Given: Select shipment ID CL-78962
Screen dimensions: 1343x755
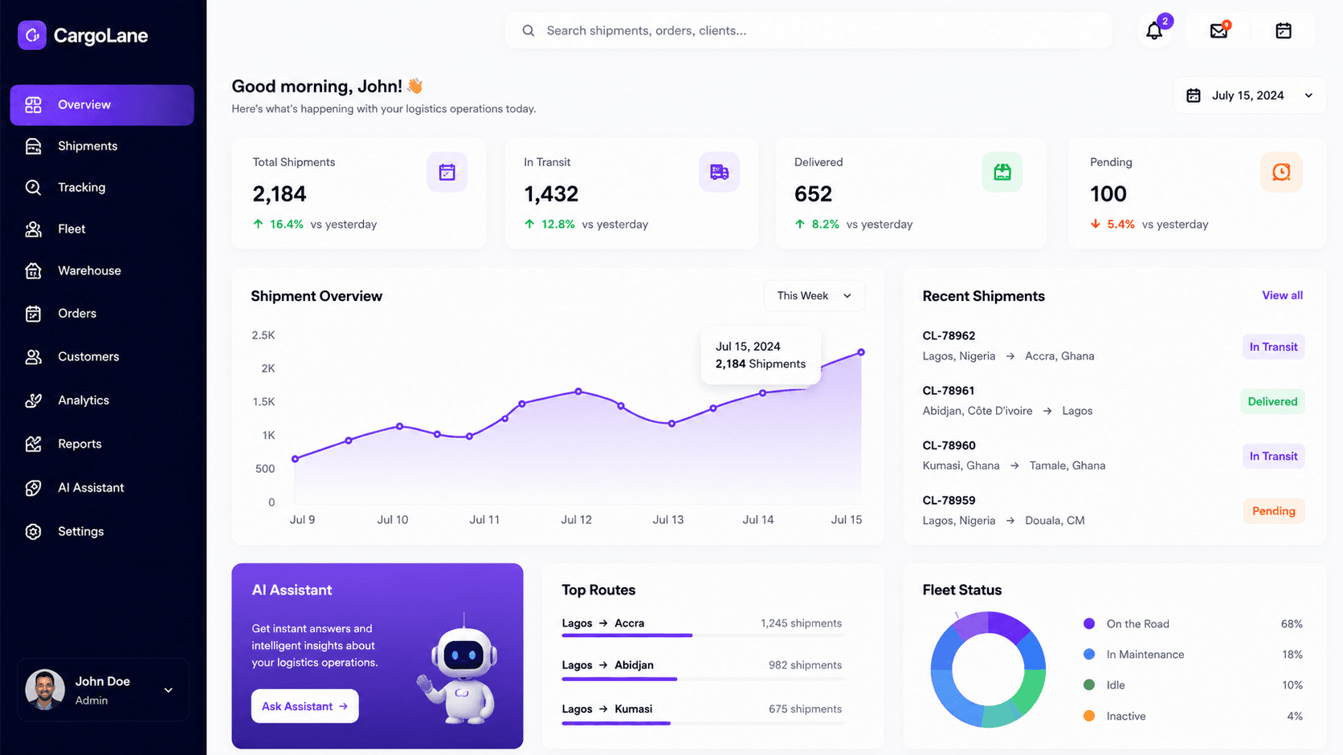Looking at the screenshot, I should (x=949, y=335).
